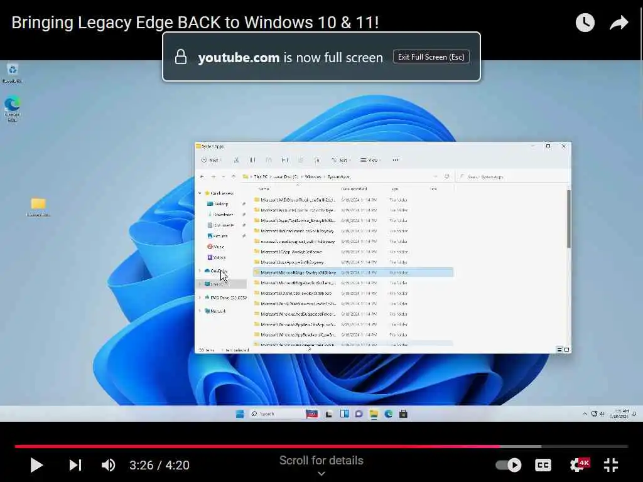643x482 pixels.
Task: Click the Microsoft Edge desktop shortcut in the video
Action: (13, 109)
